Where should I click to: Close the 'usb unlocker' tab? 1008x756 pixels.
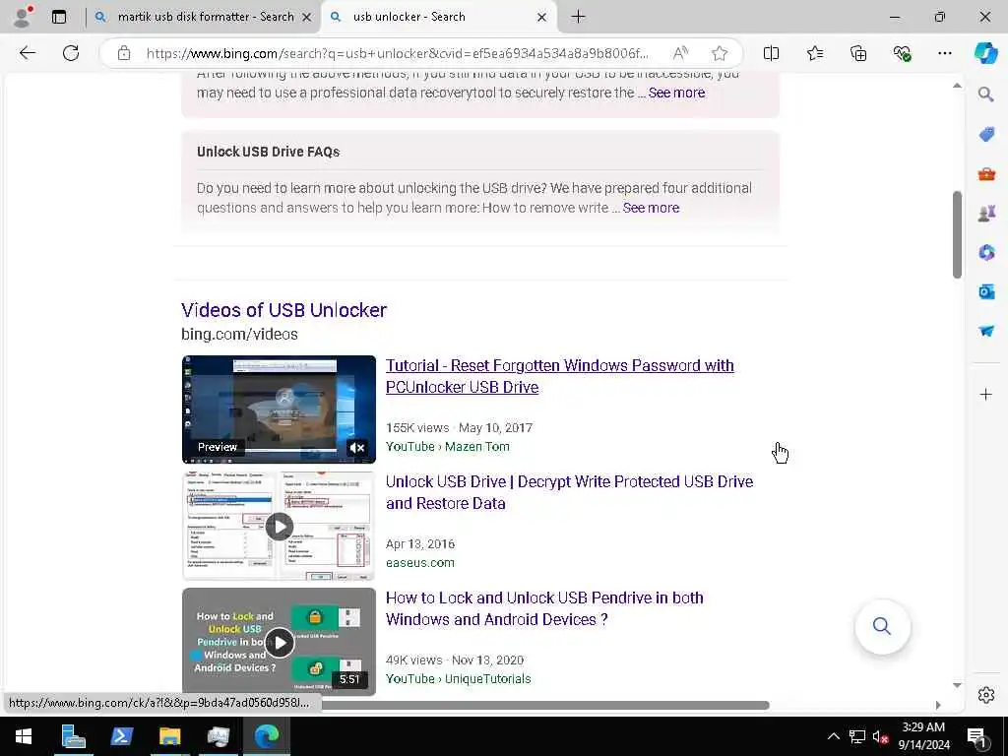(542, 18)
